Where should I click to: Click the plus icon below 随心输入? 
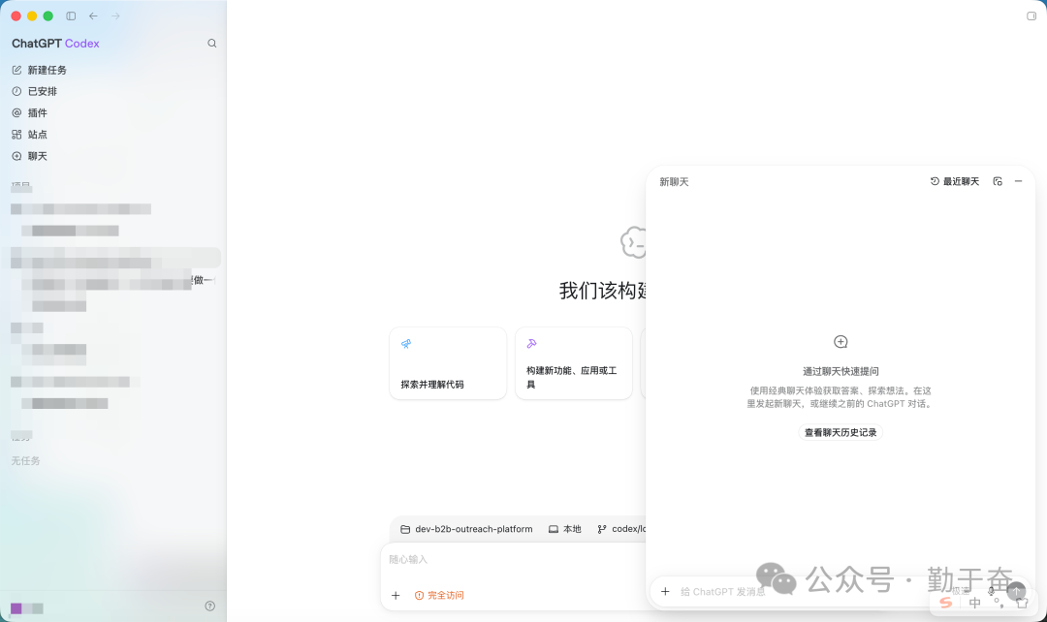(396, 595)
